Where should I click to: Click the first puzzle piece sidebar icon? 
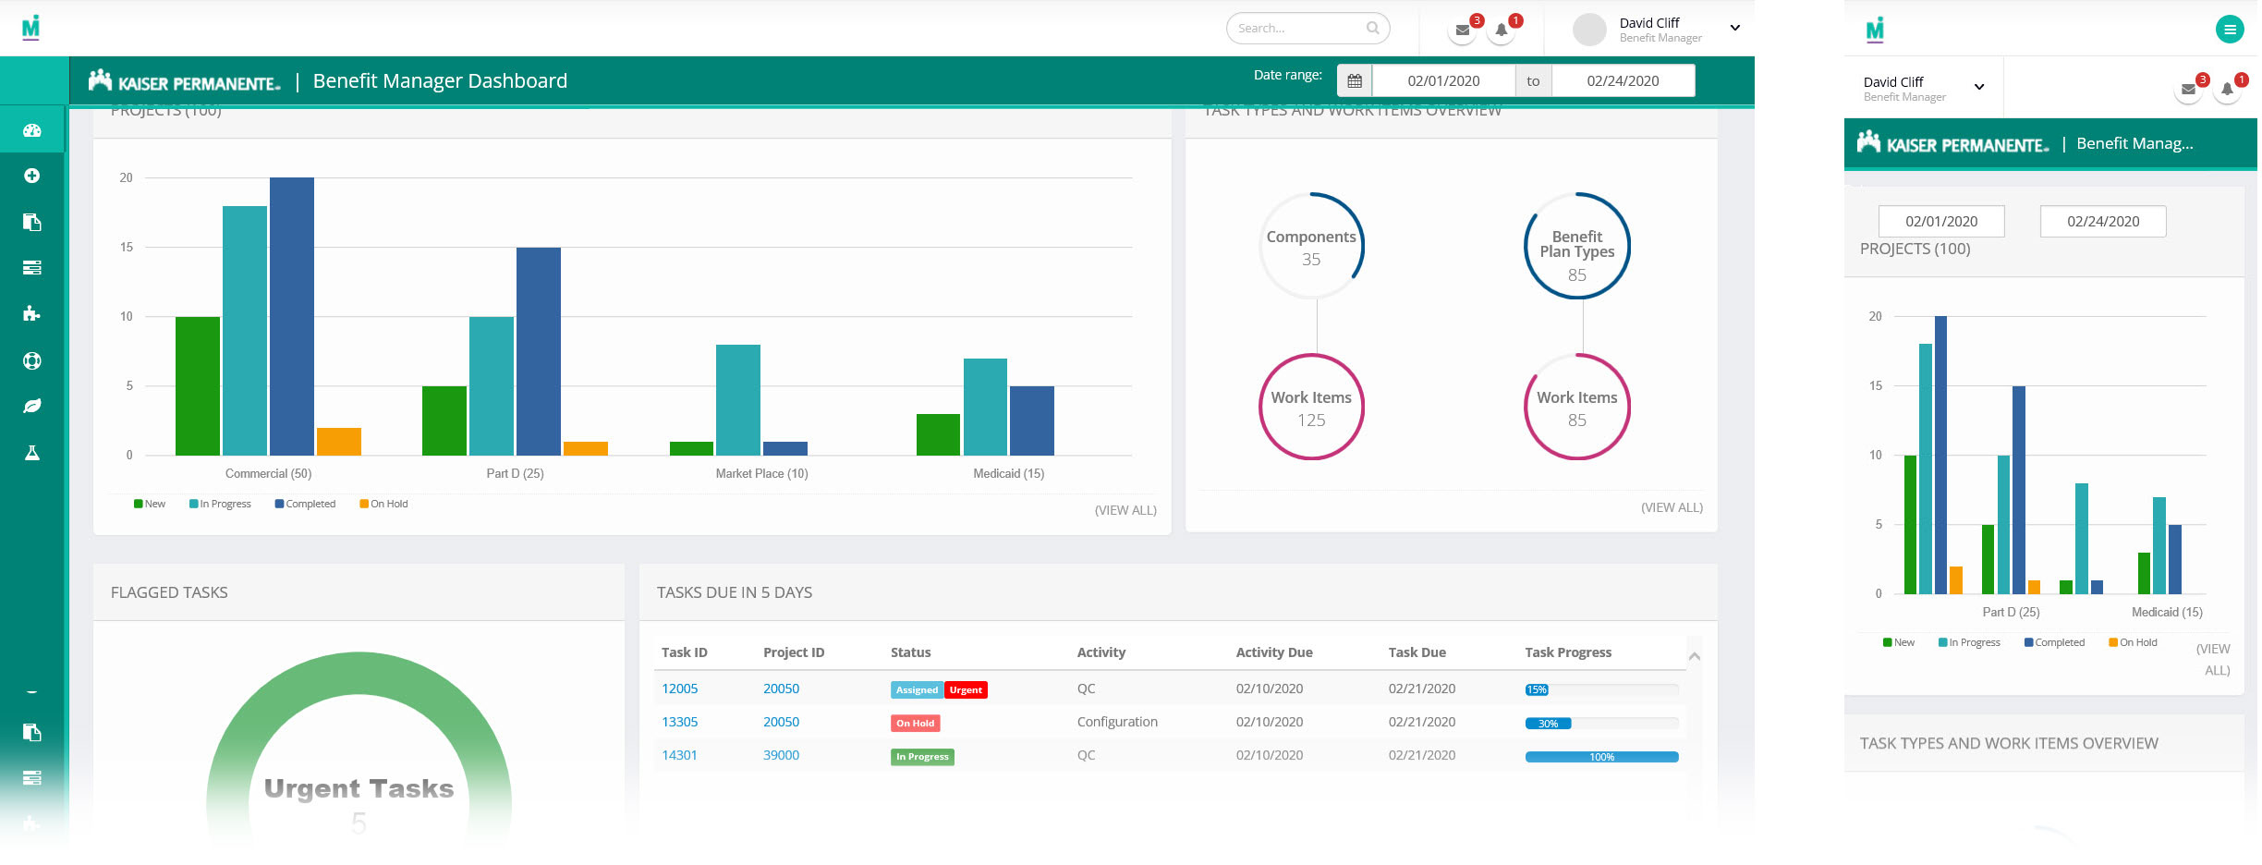(32, 314)
